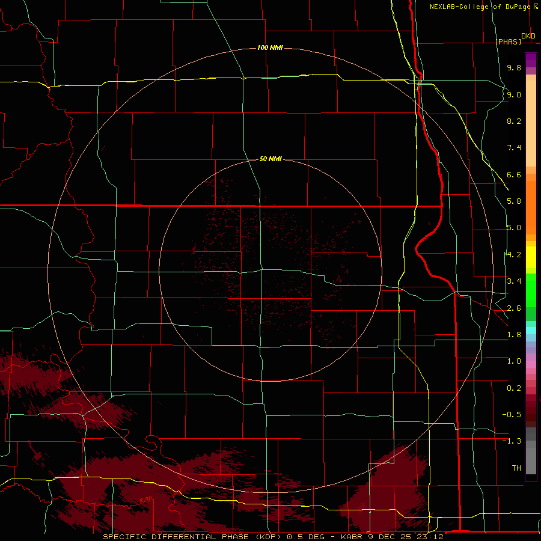Click the -1.3 scale value
Viewport: 541px width, 541px height.
(x=512, y=441)
